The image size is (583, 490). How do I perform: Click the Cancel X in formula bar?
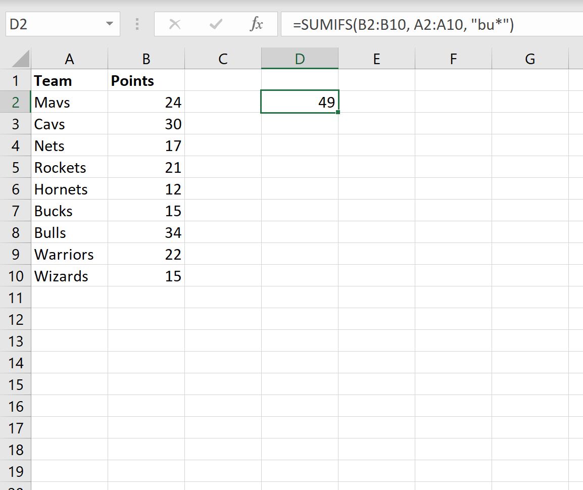click(175, 24)
